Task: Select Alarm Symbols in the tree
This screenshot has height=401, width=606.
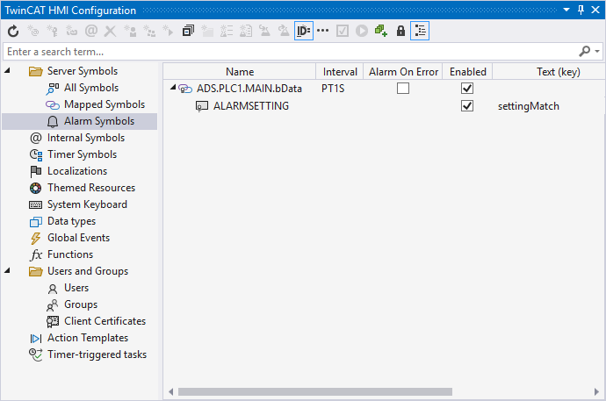Action: (99, 121)
